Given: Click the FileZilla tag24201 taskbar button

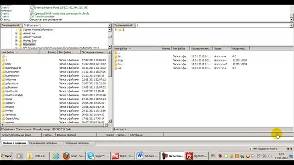Looking at the screenshot, I should click(197, 156).
